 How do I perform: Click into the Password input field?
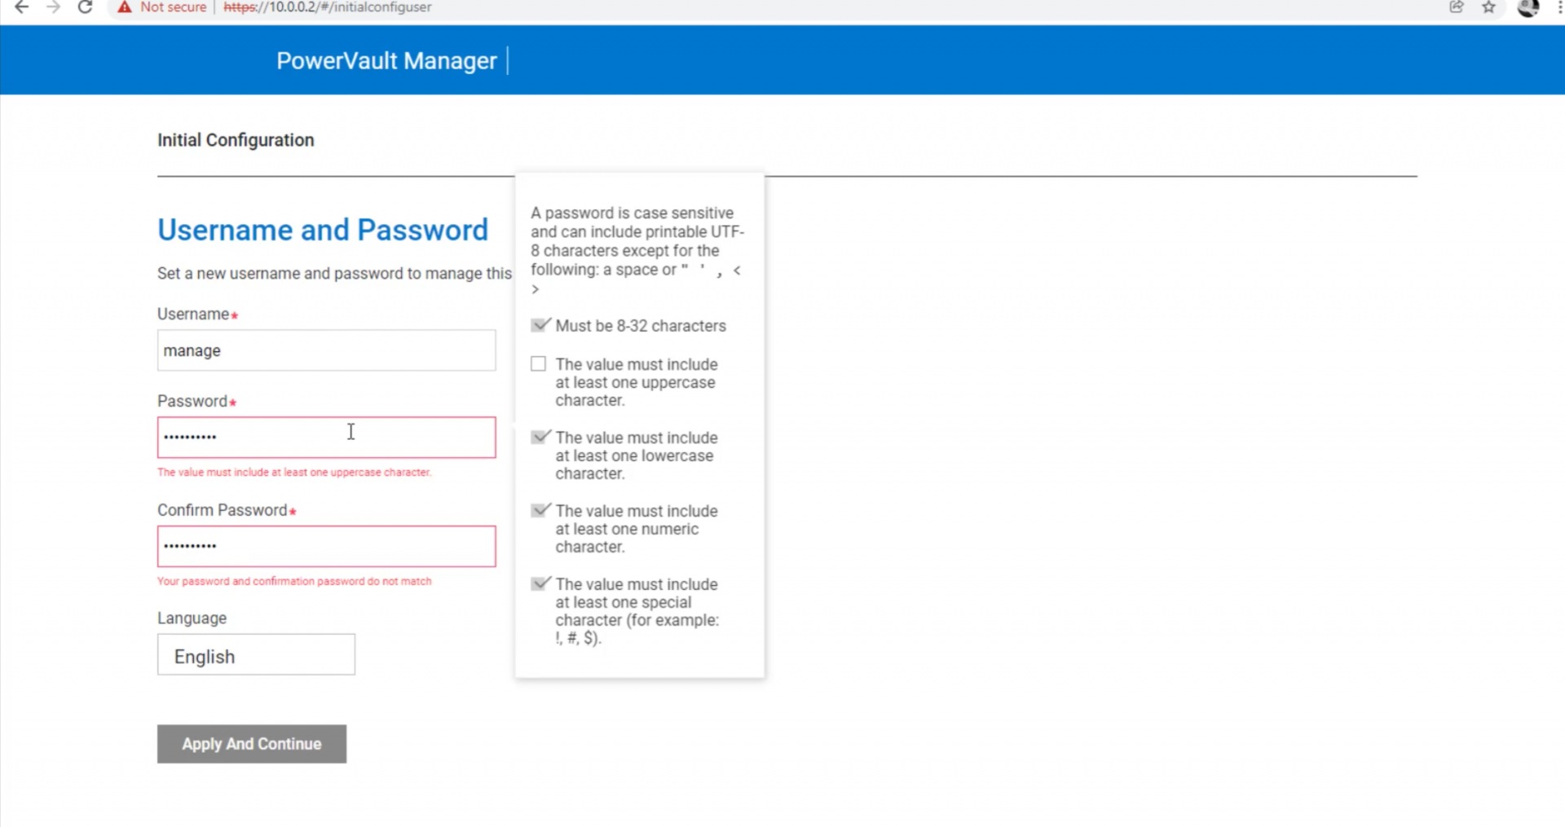[x=326, y=438]
